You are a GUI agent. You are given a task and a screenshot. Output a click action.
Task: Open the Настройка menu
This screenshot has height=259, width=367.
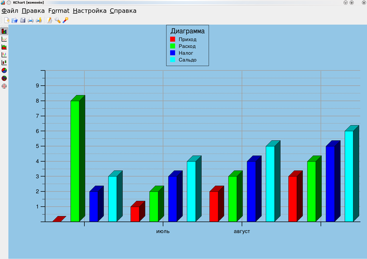click(89, 11)
